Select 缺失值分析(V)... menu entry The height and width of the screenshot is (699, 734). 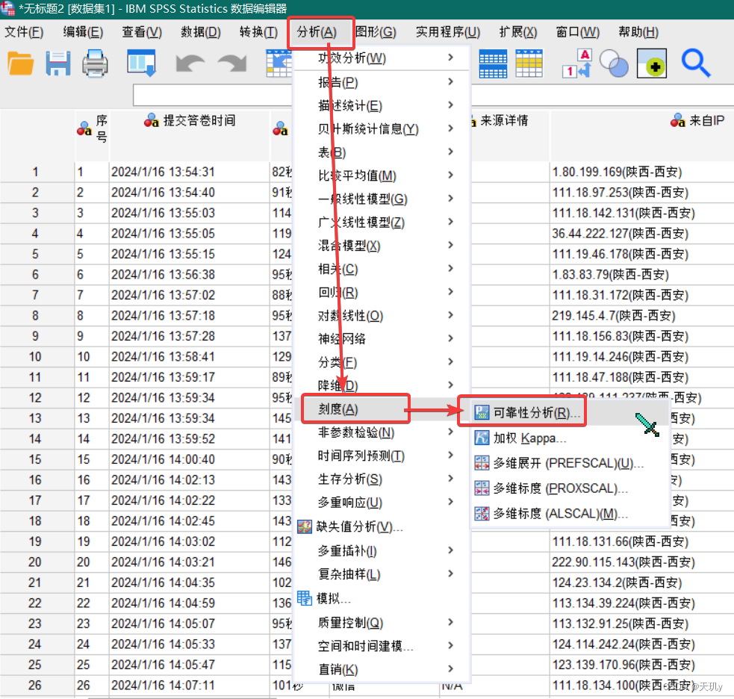pos(358,526)
